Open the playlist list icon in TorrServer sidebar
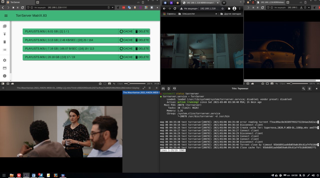Image resolution: width=320 pixels, height=178 pixels. pyautogui.click(x=4, y=50)
